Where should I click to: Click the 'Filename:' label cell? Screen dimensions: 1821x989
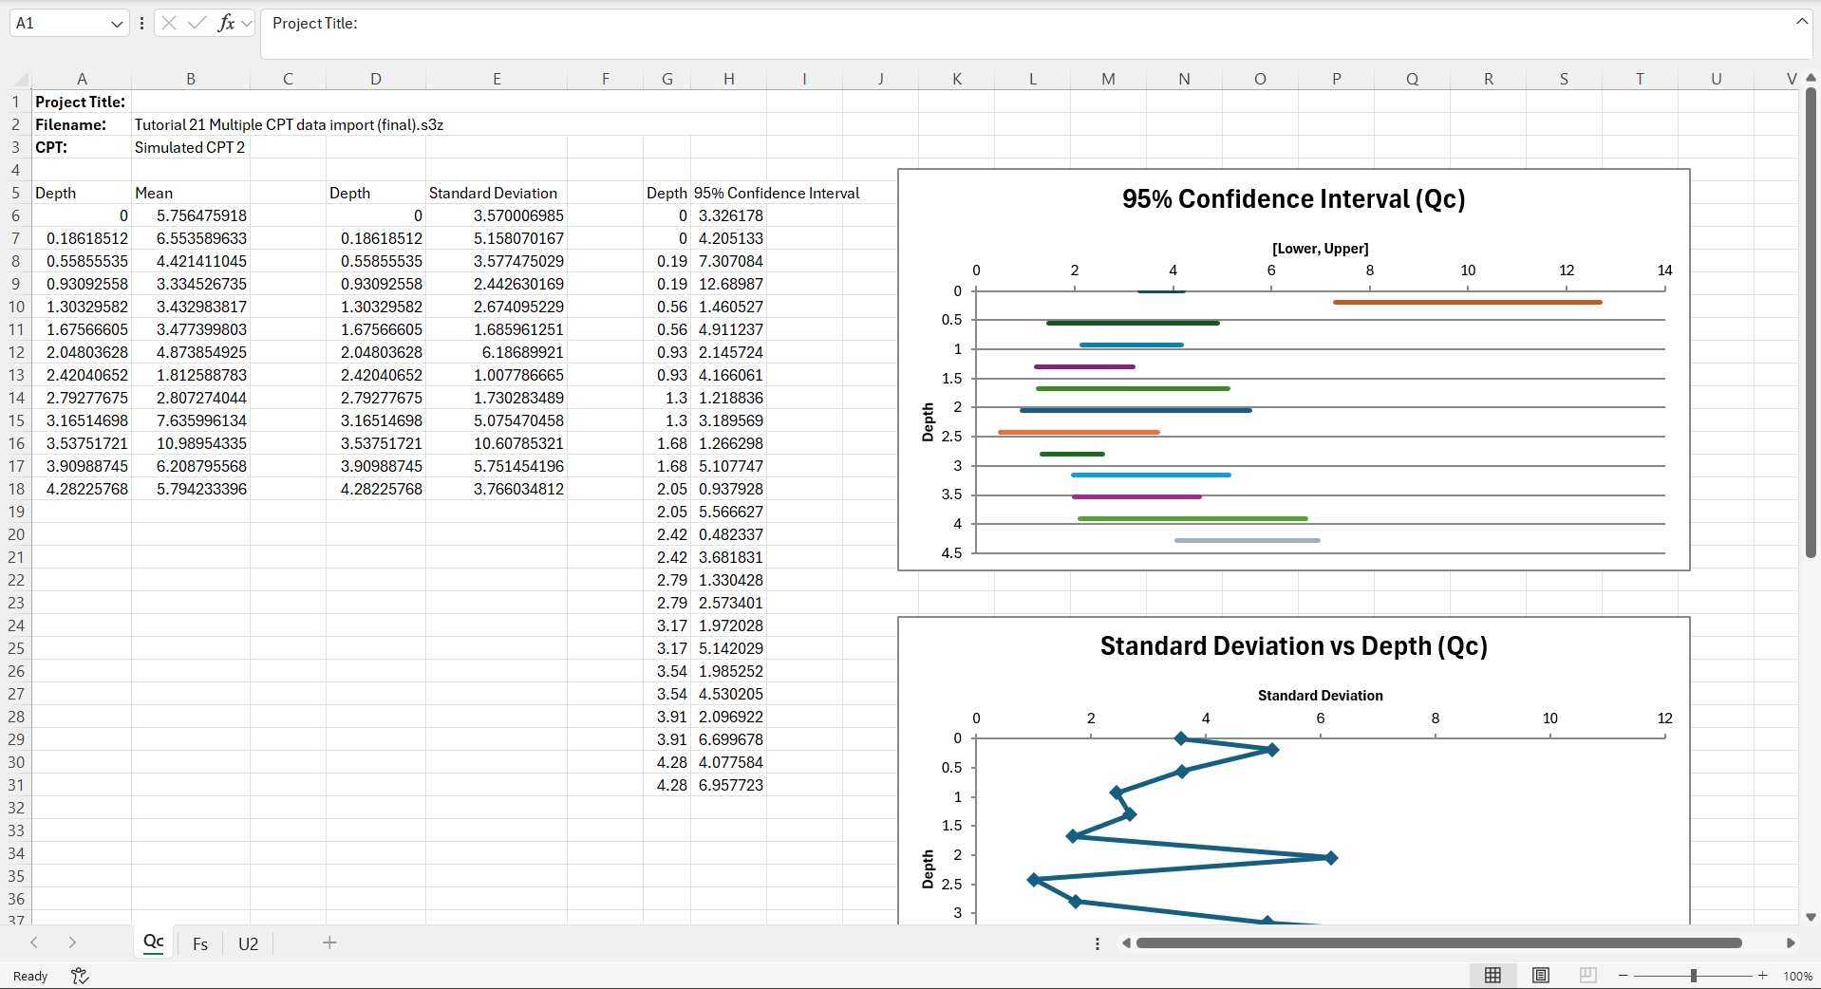pos(81,124)
